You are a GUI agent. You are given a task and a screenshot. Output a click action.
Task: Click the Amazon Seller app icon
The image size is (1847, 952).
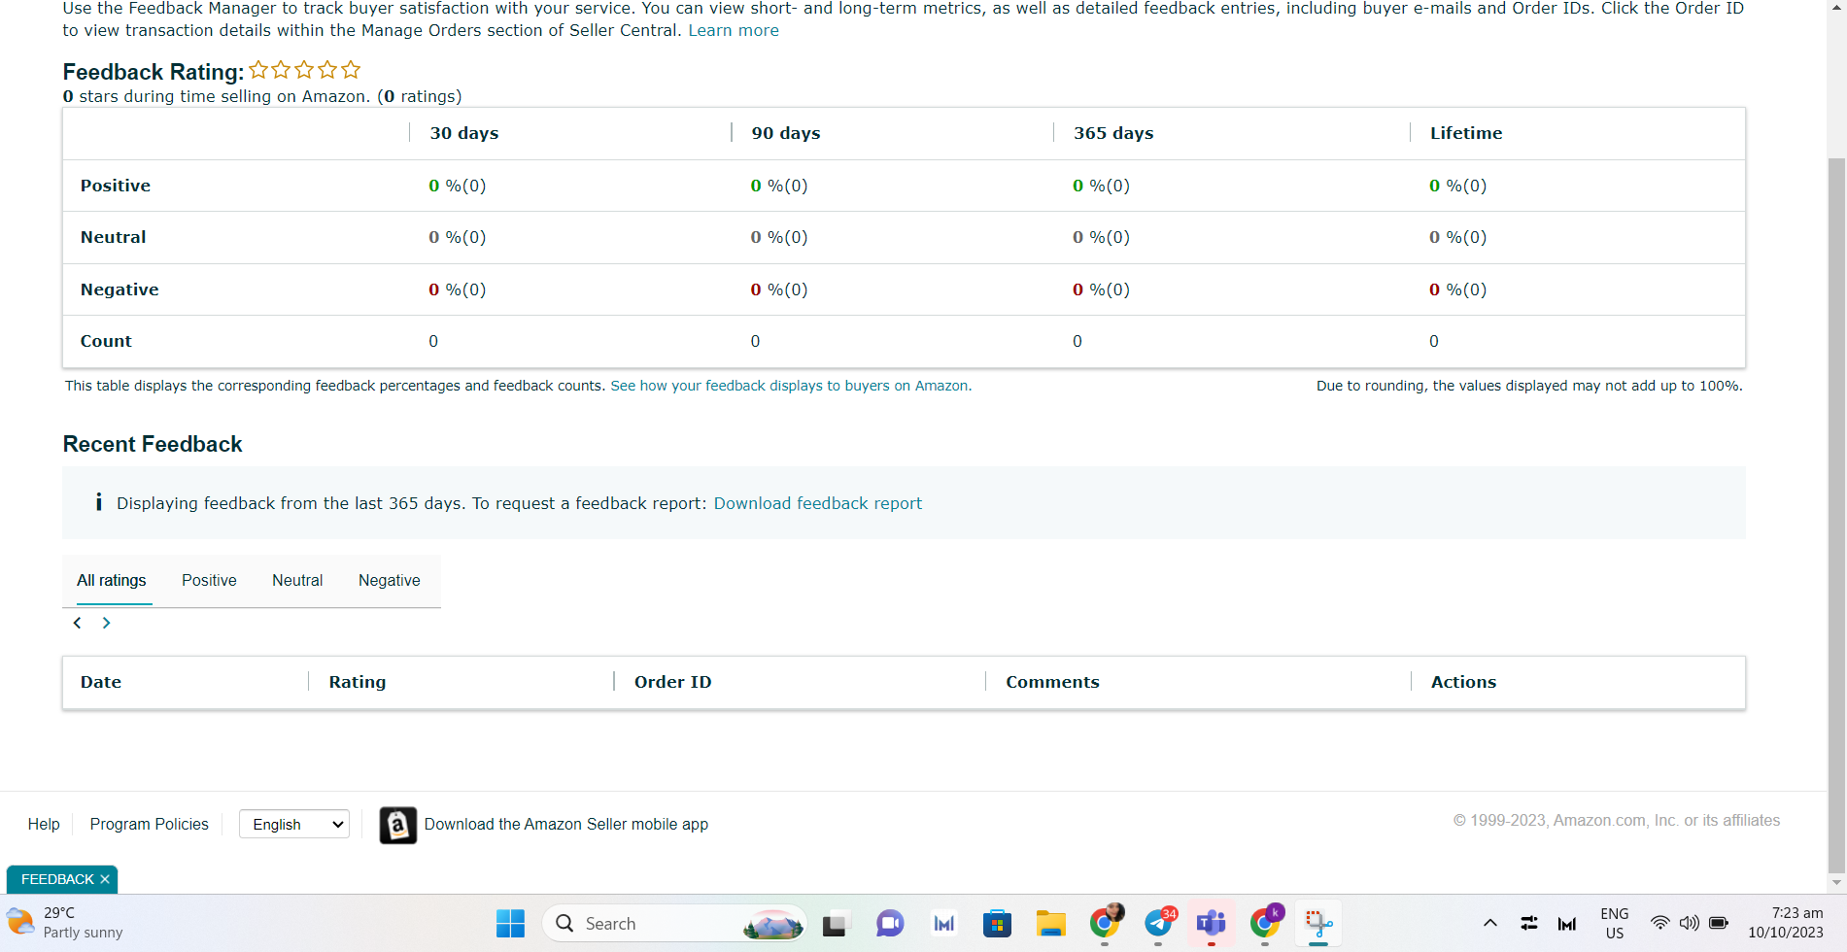click(397, 825)
